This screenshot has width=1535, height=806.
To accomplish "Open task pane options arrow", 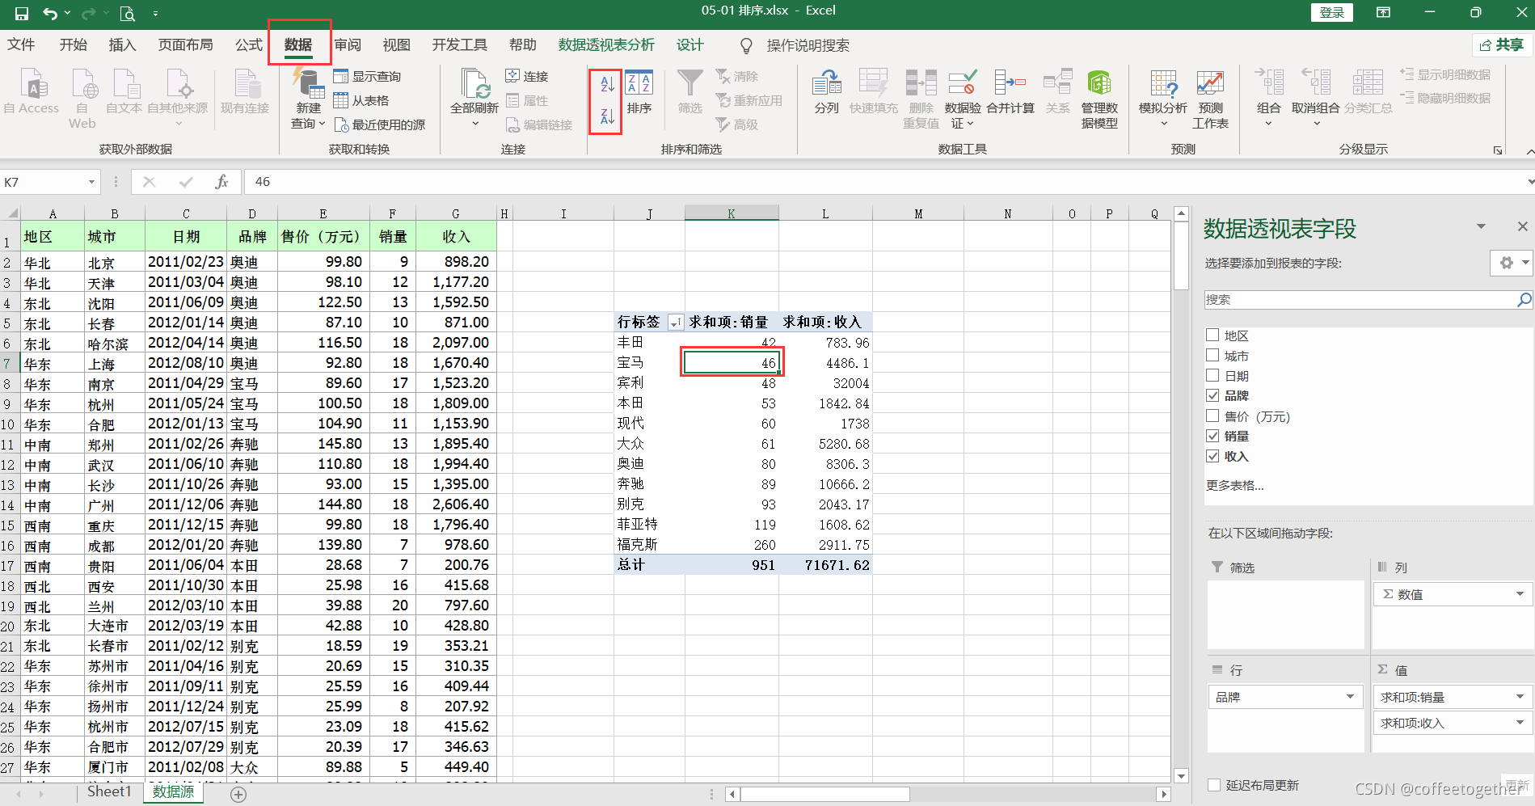I will (1481, 226).
